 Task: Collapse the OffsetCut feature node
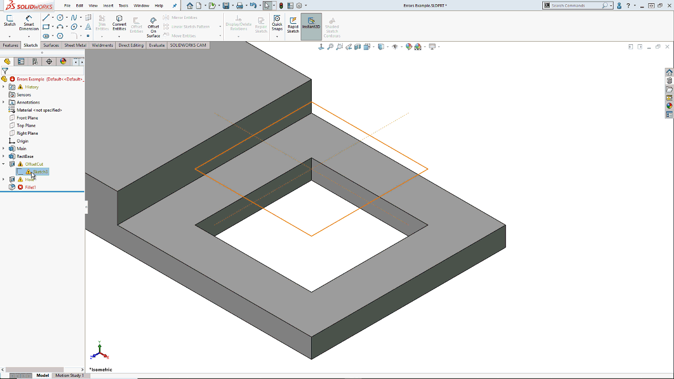pyautogui.click(x=3, y=164)
